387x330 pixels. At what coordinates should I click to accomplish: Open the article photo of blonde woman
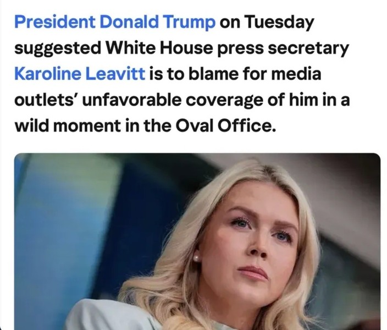(197, 241)
